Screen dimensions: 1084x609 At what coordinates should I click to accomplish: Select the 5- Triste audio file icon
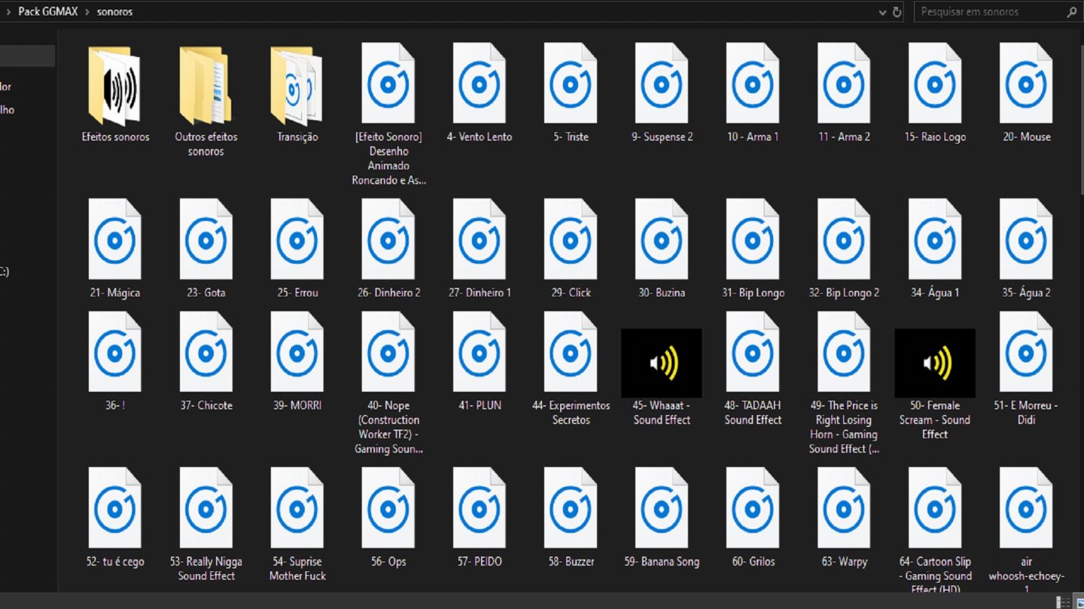coord(570,83)
